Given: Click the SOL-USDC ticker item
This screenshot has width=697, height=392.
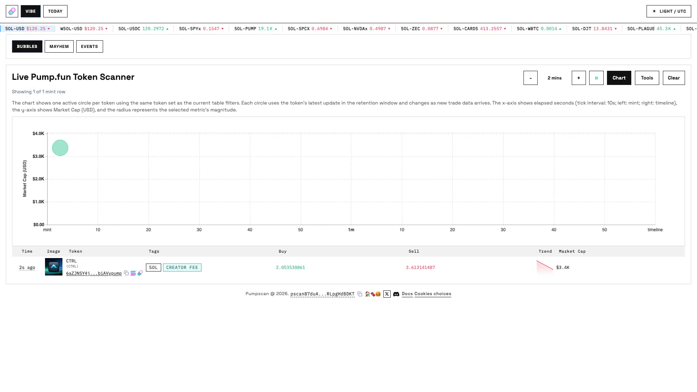Looking at the screenshot, I should point(143,29).
